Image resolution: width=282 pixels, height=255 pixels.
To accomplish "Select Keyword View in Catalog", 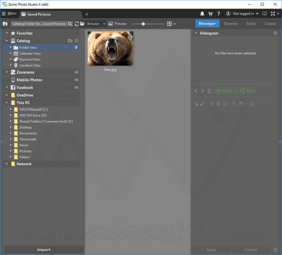I will pos(30,59).
